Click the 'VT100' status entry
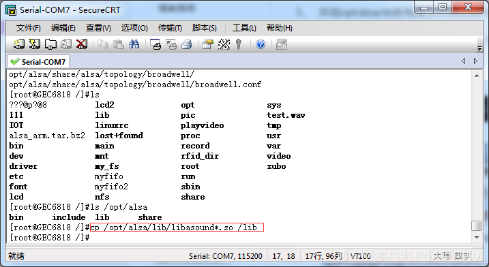 point(360,256)
